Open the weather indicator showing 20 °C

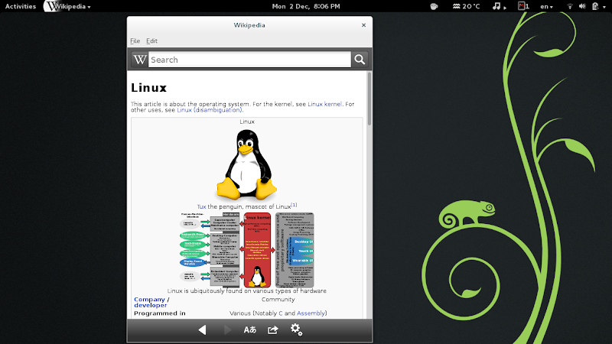tap(466, 6)
